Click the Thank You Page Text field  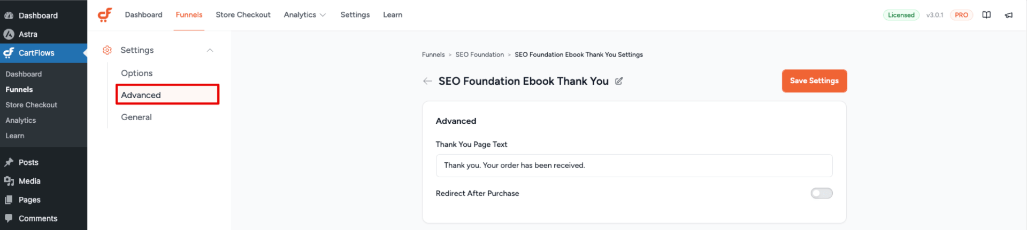pyautogui.click(x=634, y=165)
